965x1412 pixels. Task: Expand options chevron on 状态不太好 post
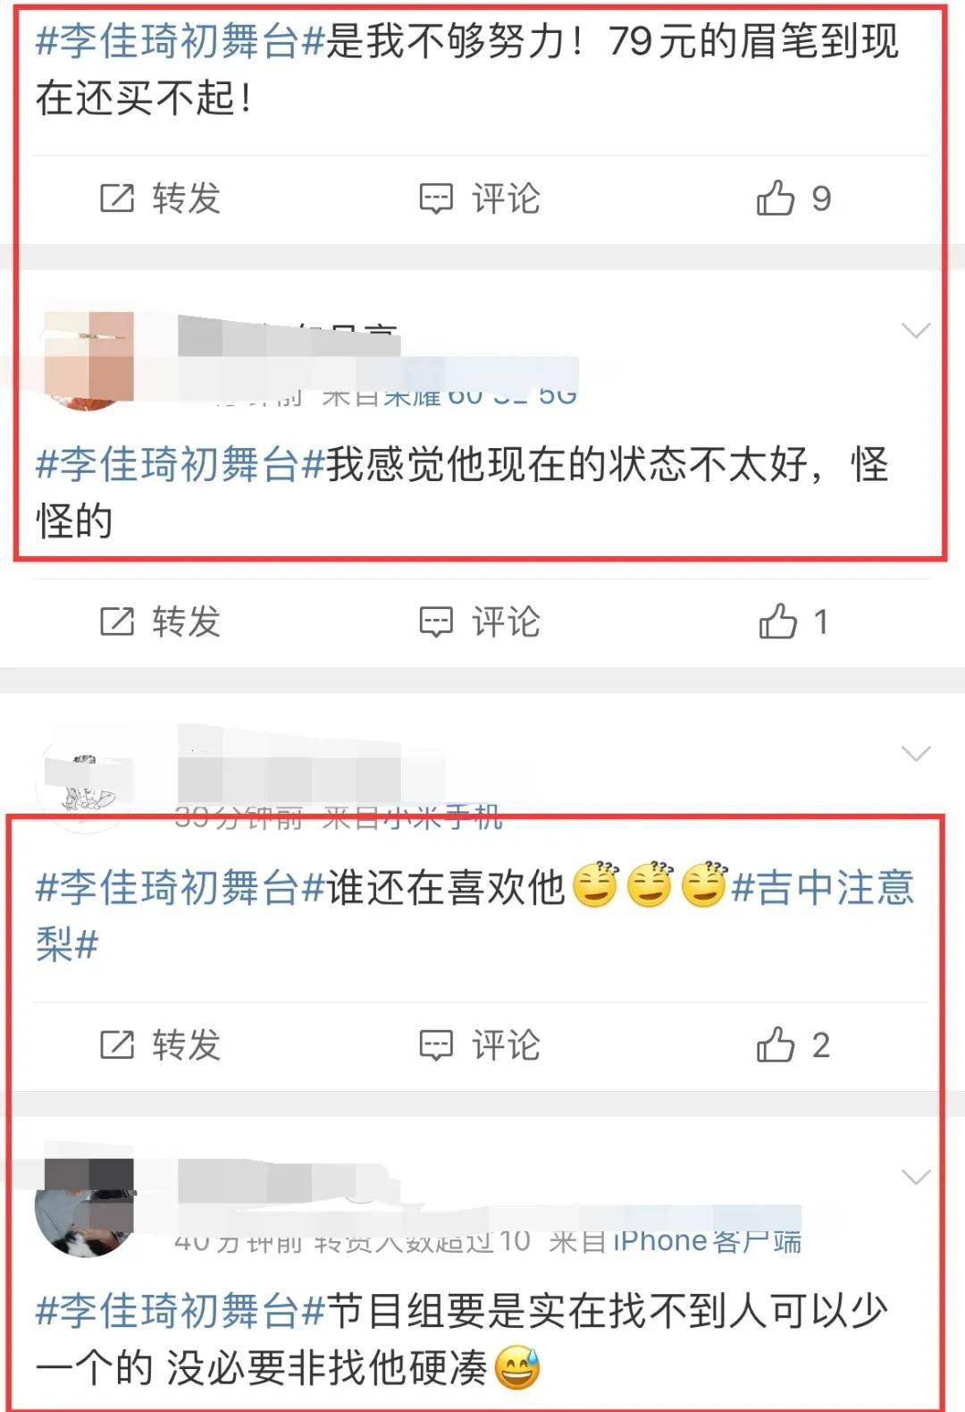point(916,331)
